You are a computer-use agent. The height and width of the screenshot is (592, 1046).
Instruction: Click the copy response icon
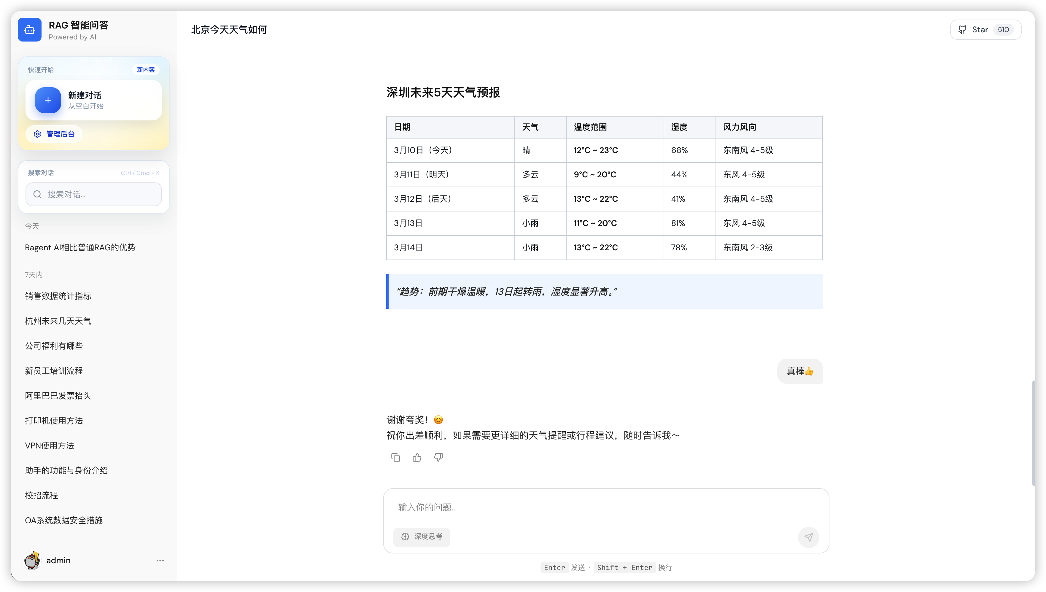tap(395, 457)
